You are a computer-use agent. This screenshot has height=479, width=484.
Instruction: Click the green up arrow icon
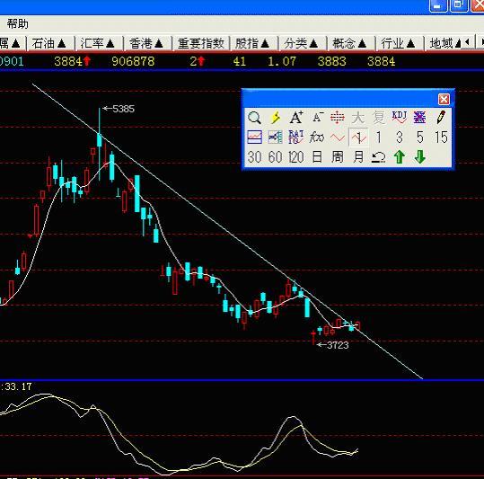point(400,157)
